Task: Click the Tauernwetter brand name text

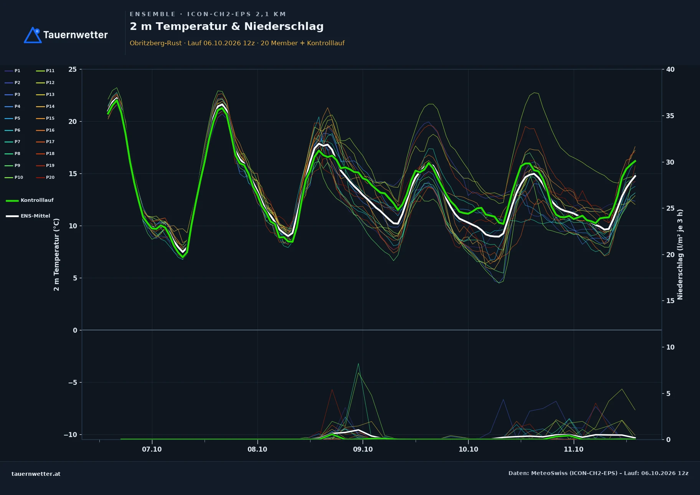Action: tap(76, 35)
